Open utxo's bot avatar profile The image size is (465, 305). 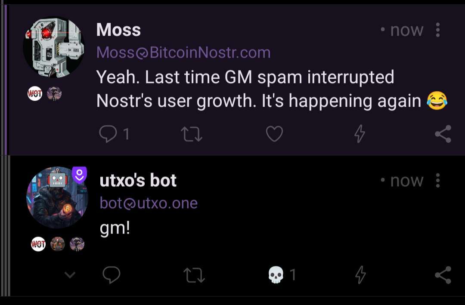57,197
